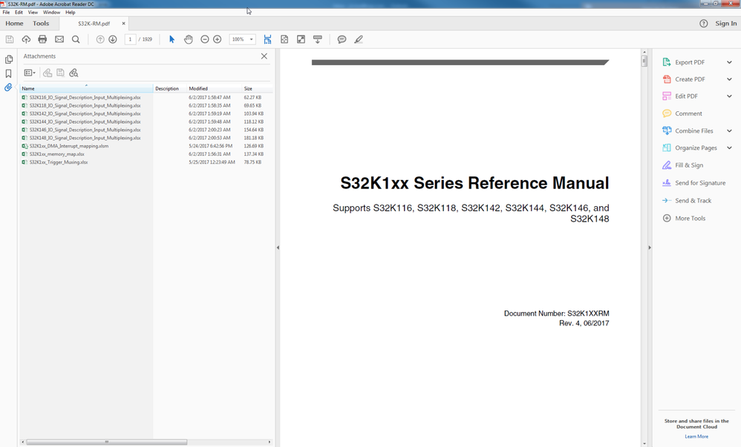Expand the Combine Files section

click(x=695, y=130)
